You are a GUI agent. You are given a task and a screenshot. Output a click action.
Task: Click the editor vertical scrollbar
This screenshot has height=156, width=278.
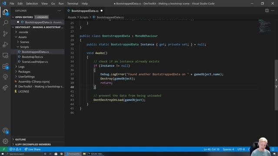click(x=276, y=85)
